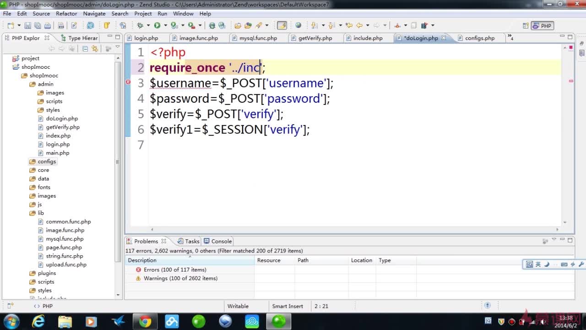
Task: Open the Project menu
Action: coord(143,14)
